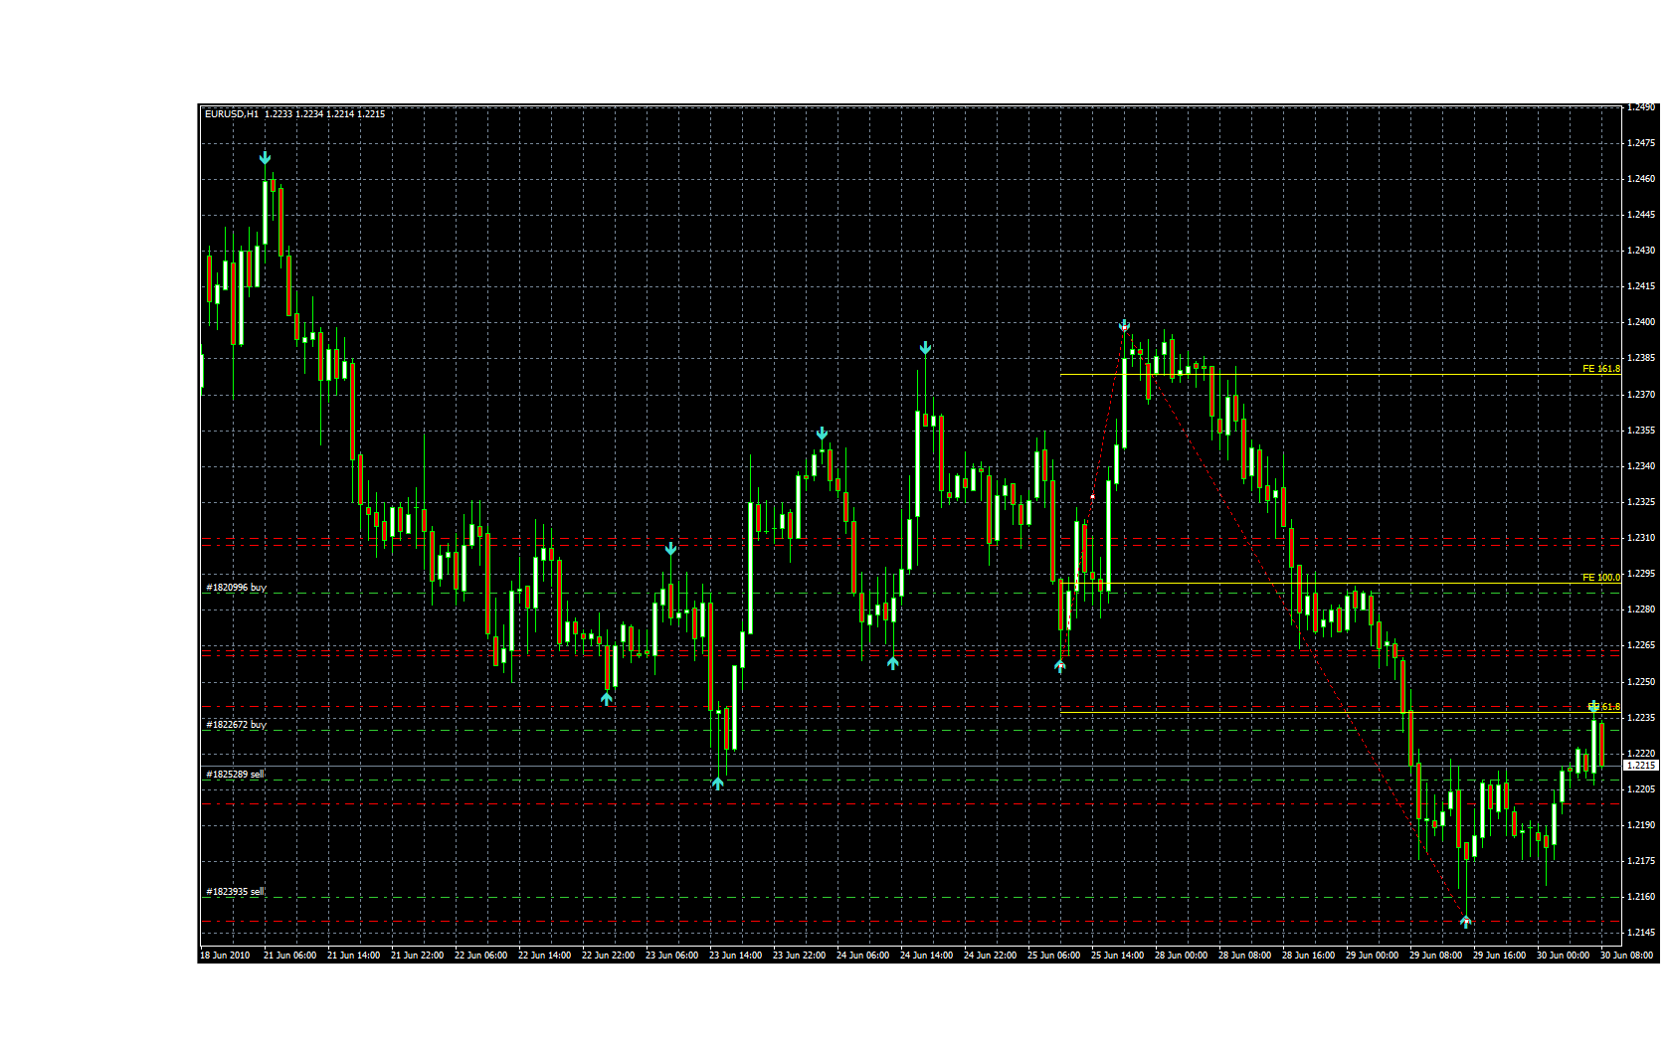This screenshot has height=1044, width=1671.
Task: Click the FE 100.0 Fibonacci level label
Action: click(1600, 578)
